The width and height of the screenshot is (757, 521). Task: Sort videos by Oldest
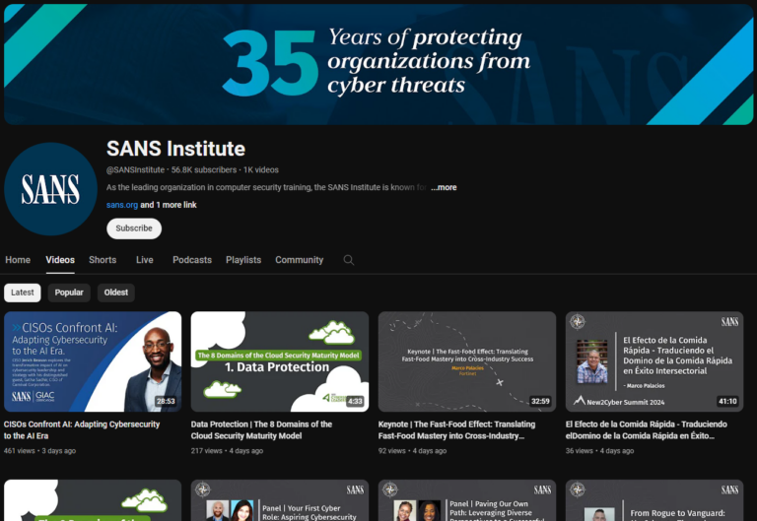click(116, 293)
